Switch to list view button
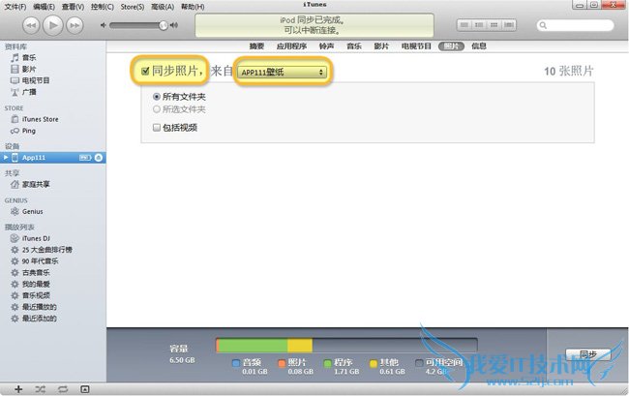Screen dimensions: 629x396 [x=464, y=25]
